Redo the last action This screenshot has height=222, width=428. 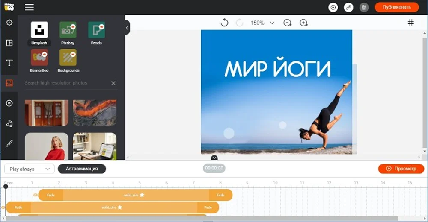point(239,23)
